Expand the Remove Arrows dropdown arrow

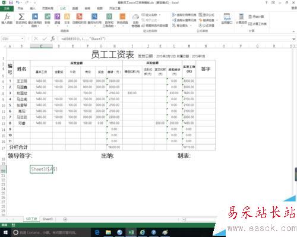click(x=191, y=25)
